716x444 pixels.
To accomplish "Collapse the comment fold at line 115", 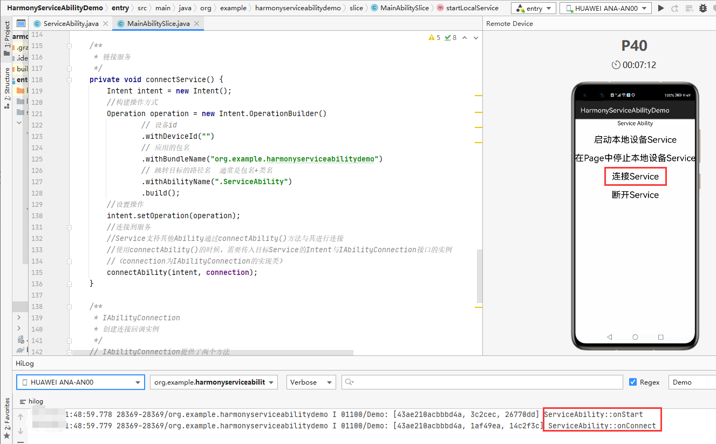I will pyautogui.click(x=69, y=46).
